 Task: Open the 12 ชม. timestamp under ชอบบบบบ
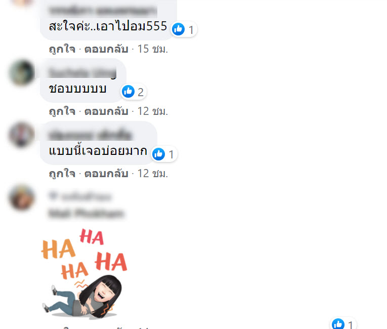153,111
